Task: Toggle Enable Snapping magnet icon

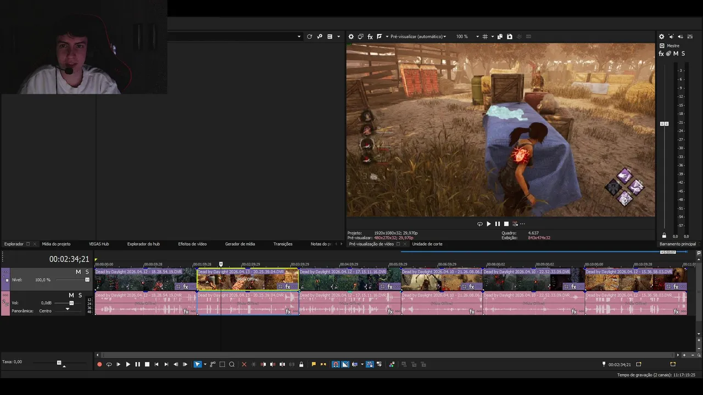Action: pyautogui.click(x=336, y=364)
